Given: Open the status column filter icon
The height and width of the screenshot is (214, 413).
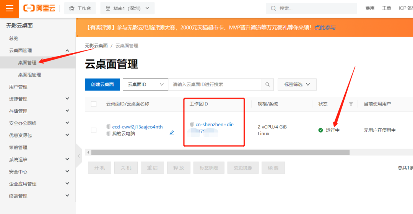Looking at the screenshot, I should tap(351, 104).
